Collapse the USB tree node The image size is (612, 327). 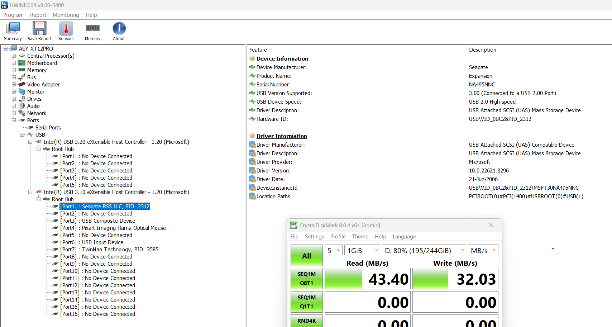(22, 134)
